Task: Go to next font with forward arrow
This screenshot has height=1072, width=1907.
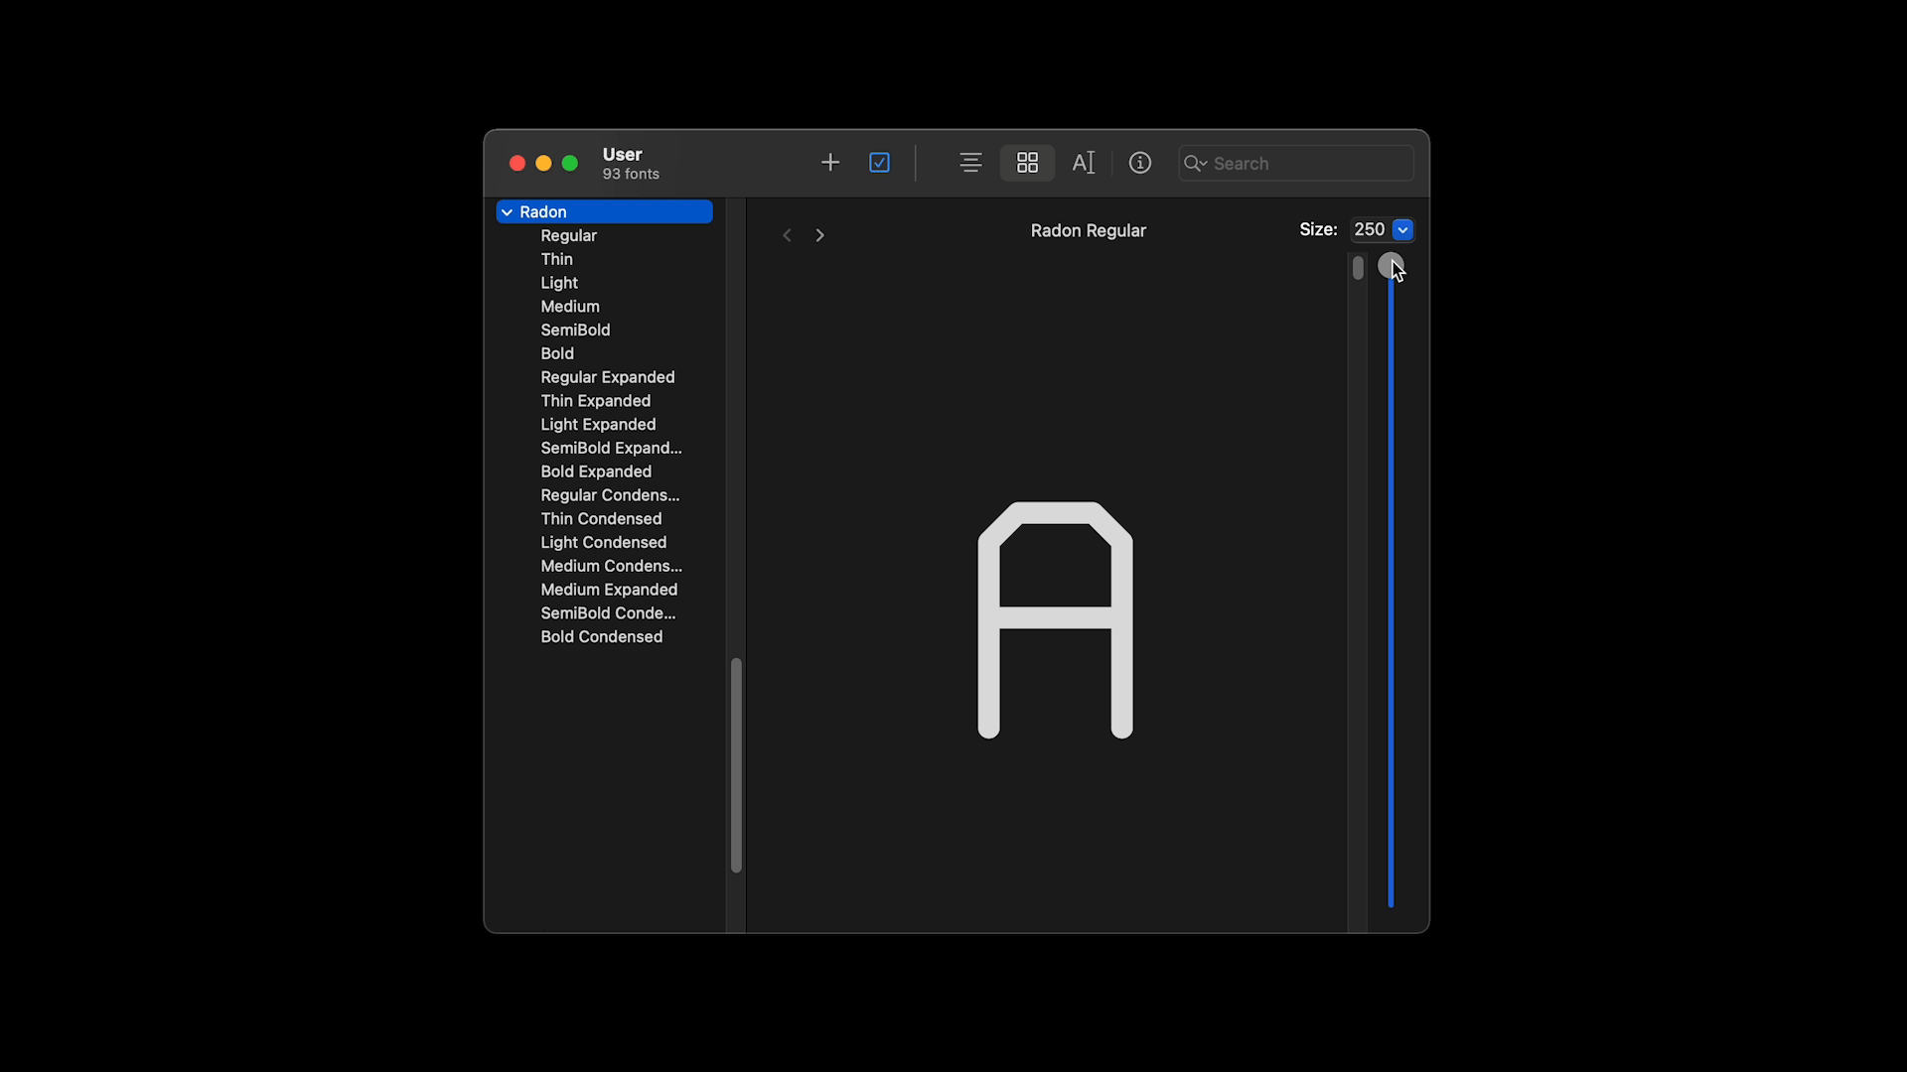Action: pos(819,235)
